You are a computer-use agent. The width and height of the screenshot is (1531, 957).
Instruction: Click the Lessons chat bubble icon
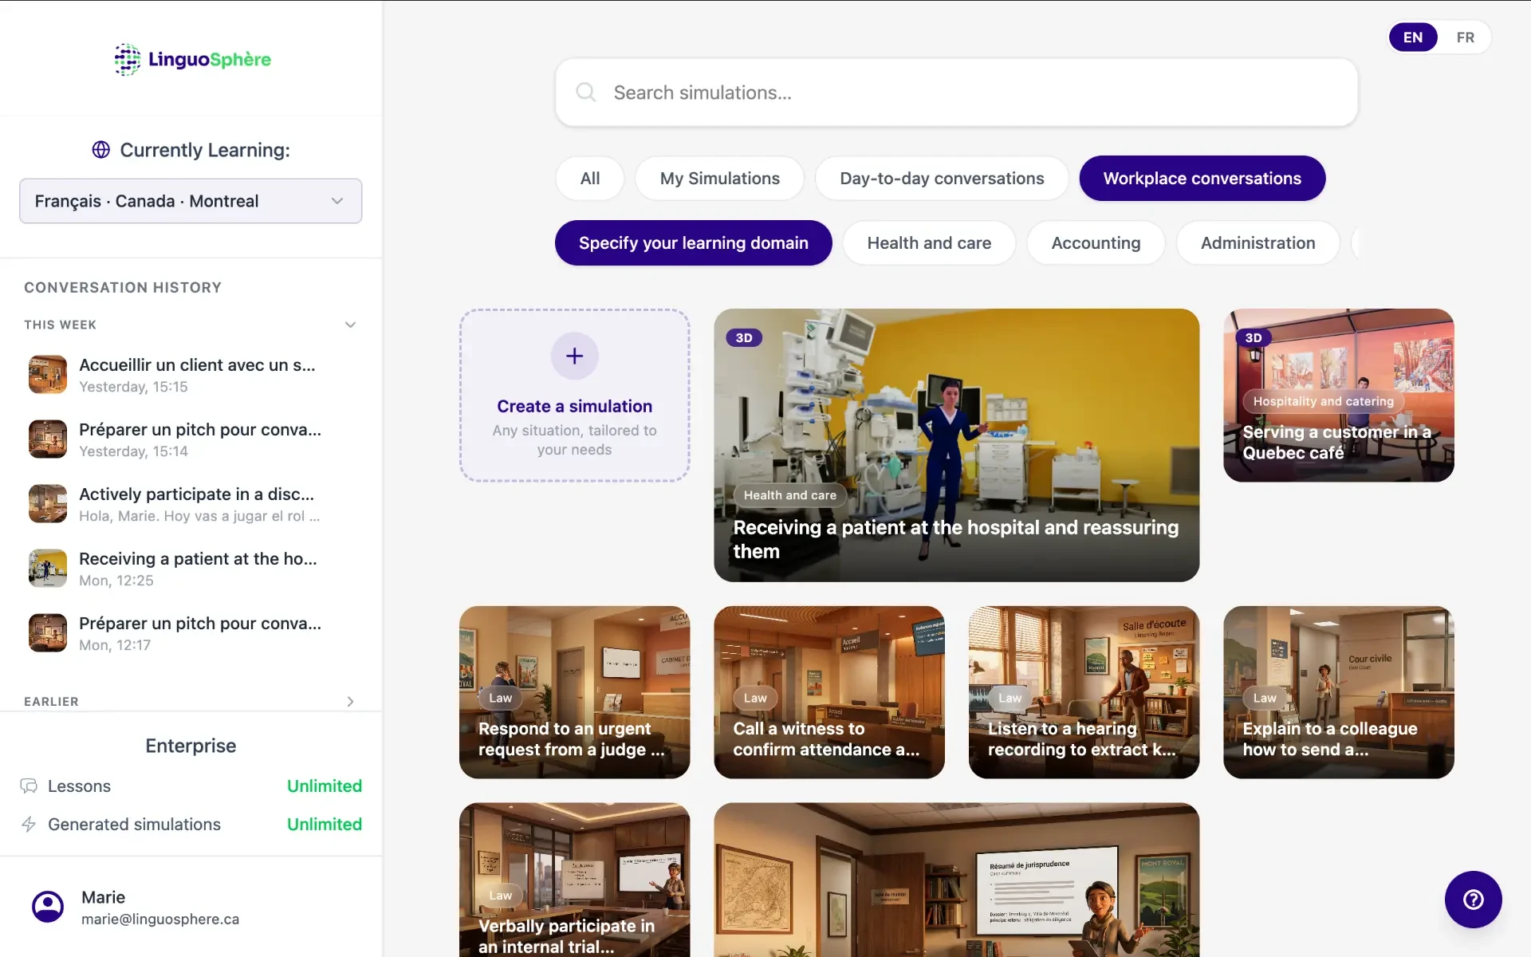pyautogui.click(x=29, y=786)
